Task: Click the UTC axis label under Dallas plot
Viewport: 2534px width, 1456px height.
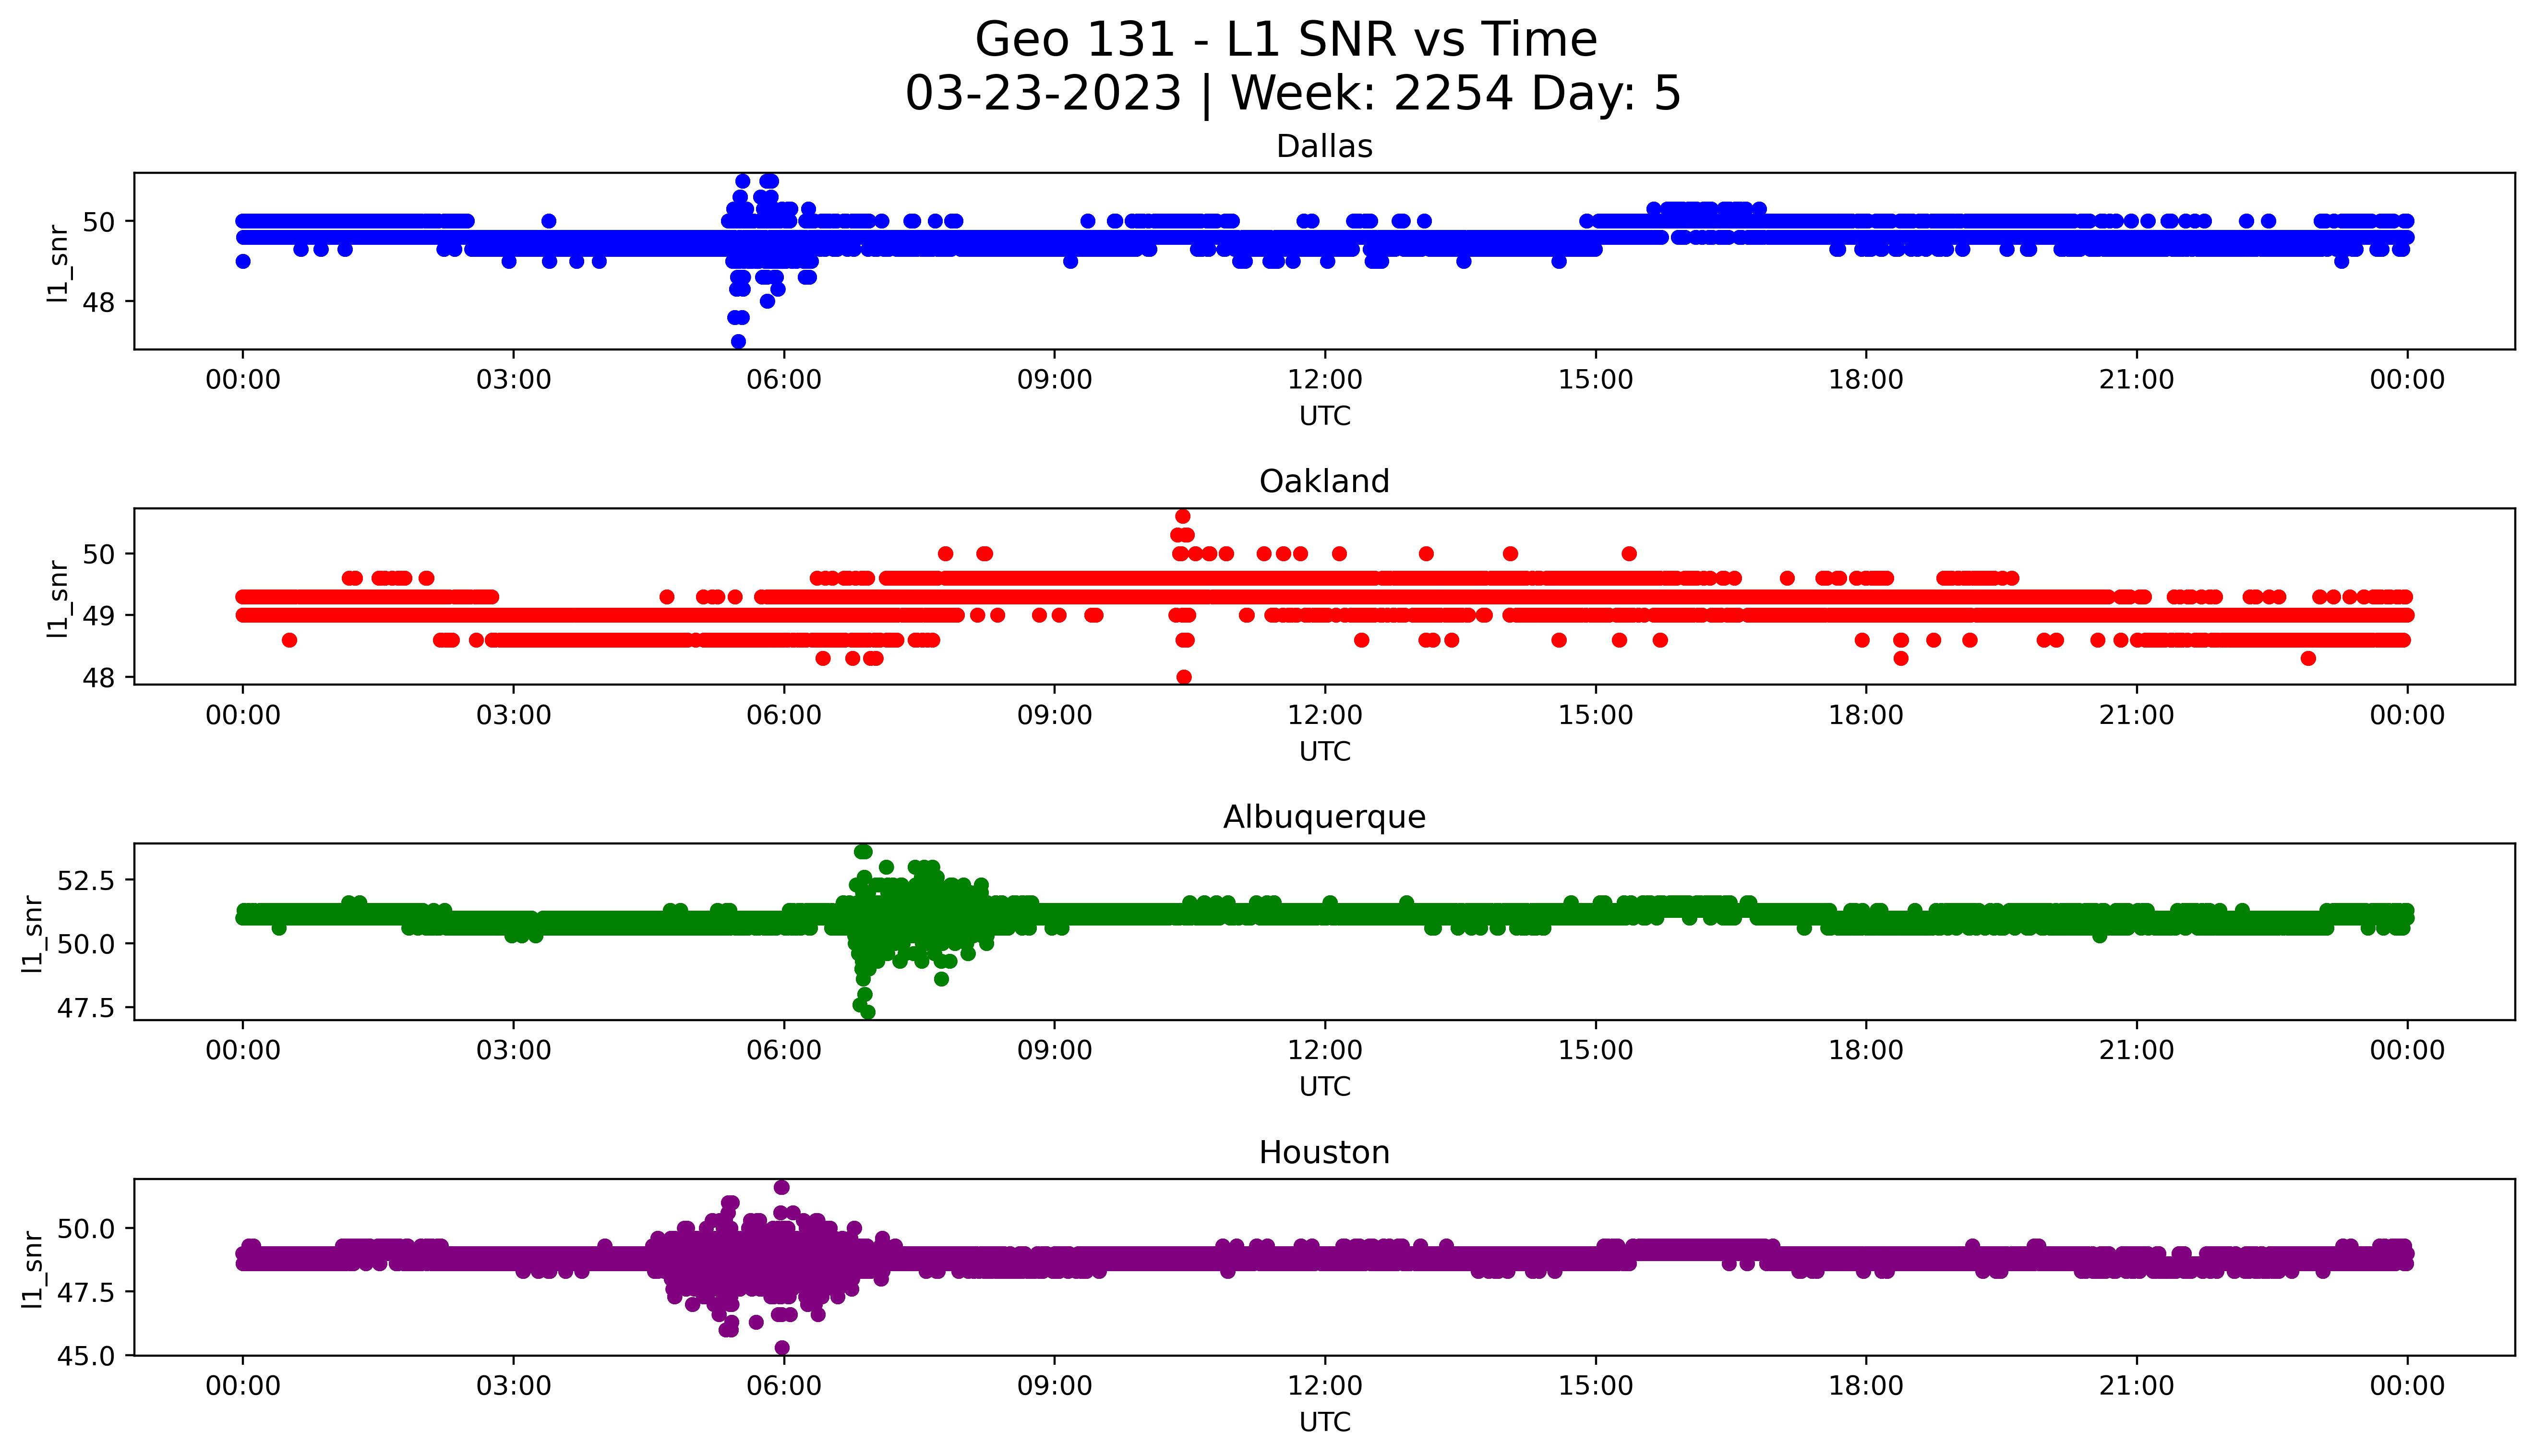Action: 1324,416
